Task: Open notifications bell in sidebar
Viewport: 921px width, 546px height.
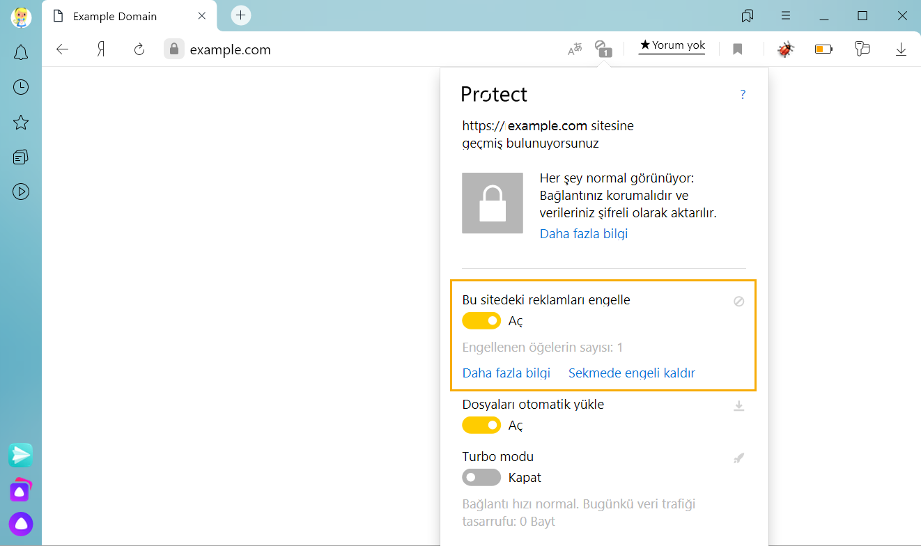Action: coord(21,52)
